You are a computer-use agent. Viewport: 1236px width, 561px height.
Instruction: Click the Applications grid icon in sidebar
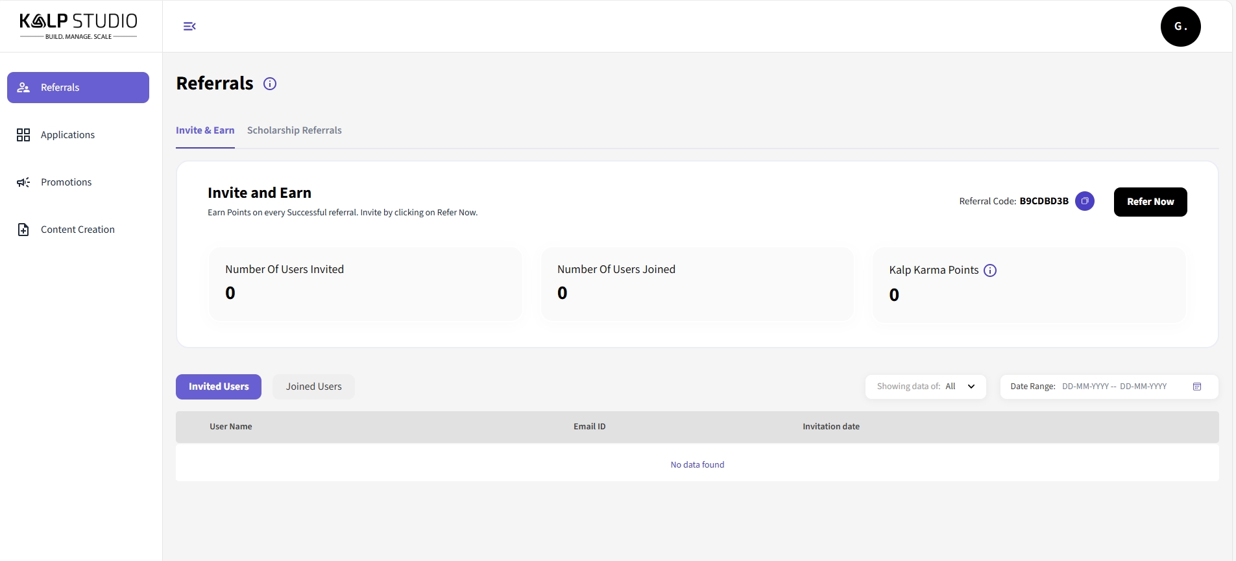23,135
